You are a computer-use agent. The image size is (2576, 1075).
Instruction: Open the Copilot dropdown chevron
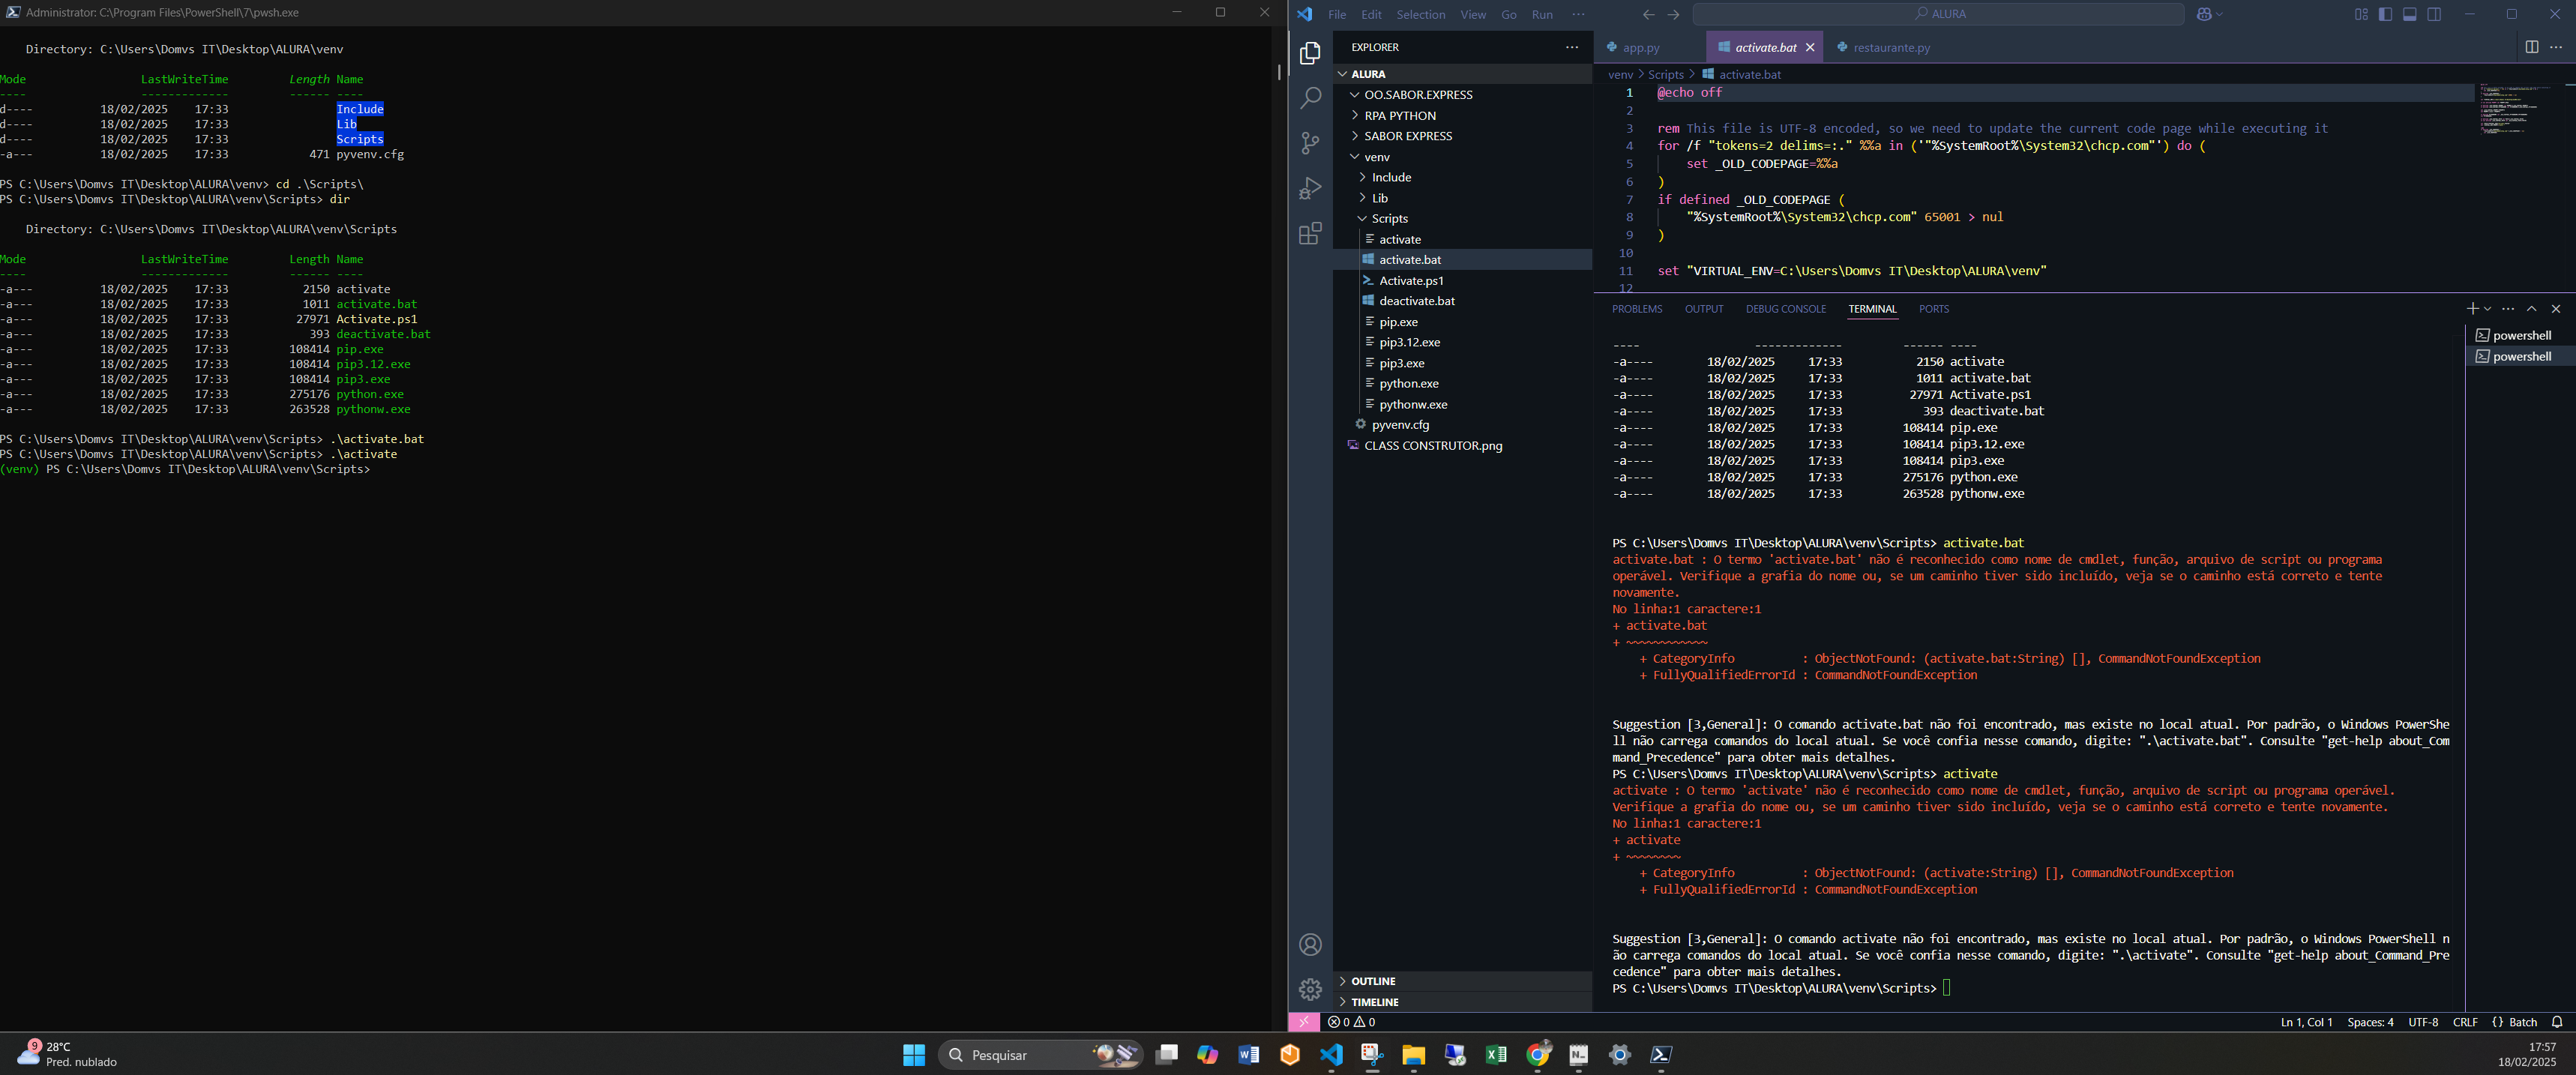click(x=2220, y=14)
